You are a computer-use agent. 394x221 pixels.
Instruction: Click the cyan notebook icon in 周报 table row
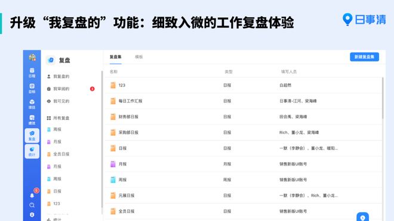tap(113, 180)
